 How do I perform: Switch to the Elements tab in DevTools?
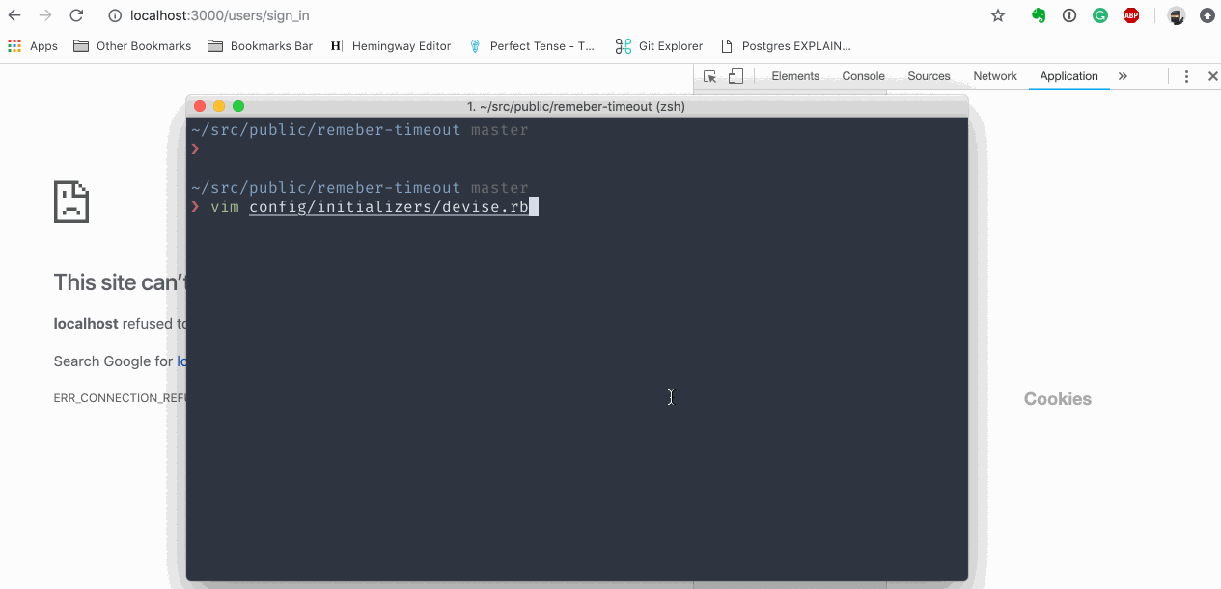pos(795,76)
